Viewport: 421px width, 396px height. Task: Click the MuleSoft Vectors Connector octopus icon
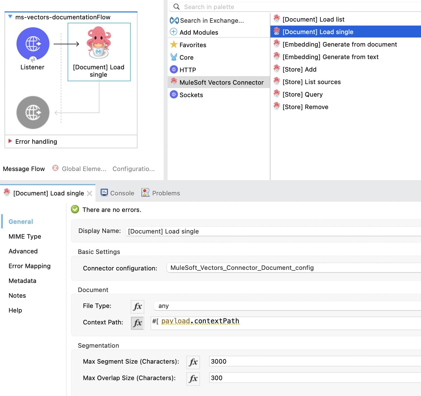174,82
